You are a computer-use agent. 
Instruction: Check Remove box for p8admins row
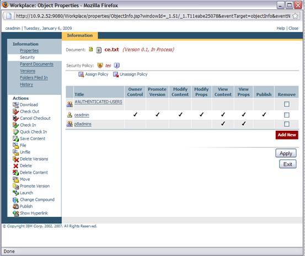coord(286,124)
